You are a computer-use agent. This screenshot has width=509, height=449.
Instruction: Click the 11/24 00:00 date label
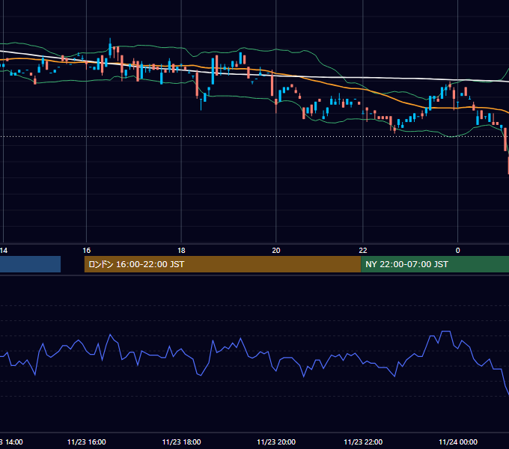click(458, 442)
